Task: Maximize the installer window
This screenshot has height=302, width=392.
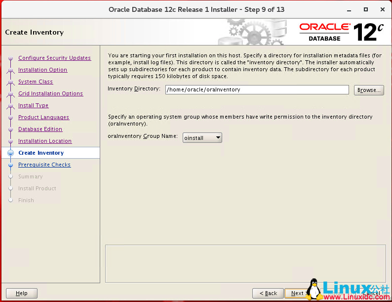Action: (x=366, y=9)
